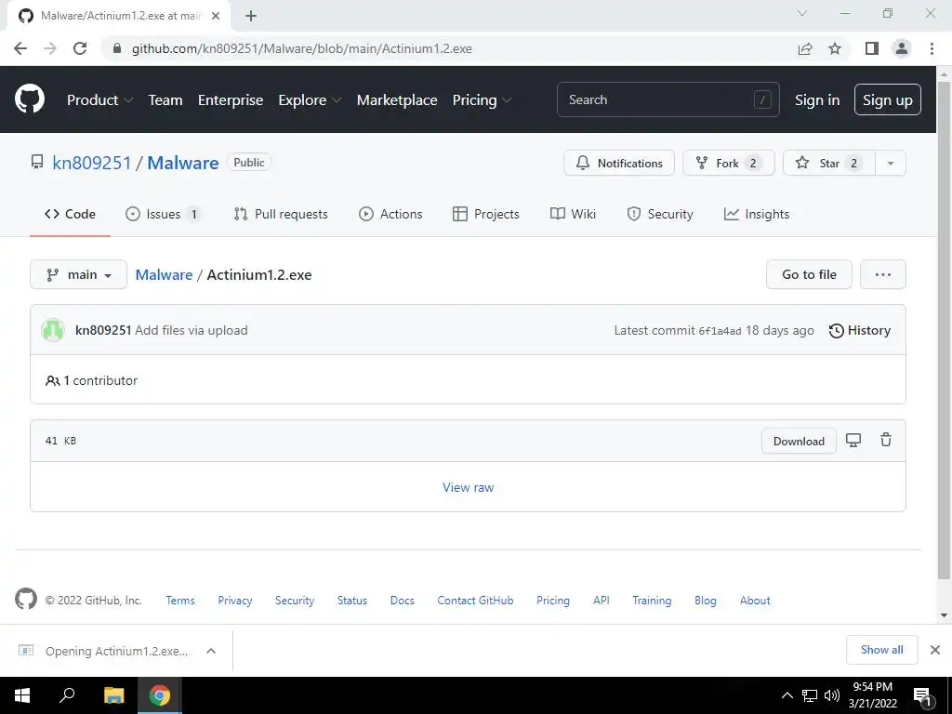The height and width of the screenshot is (714, 952).
Task: Open the Pull requests tab
Action: tap(281, 214)
